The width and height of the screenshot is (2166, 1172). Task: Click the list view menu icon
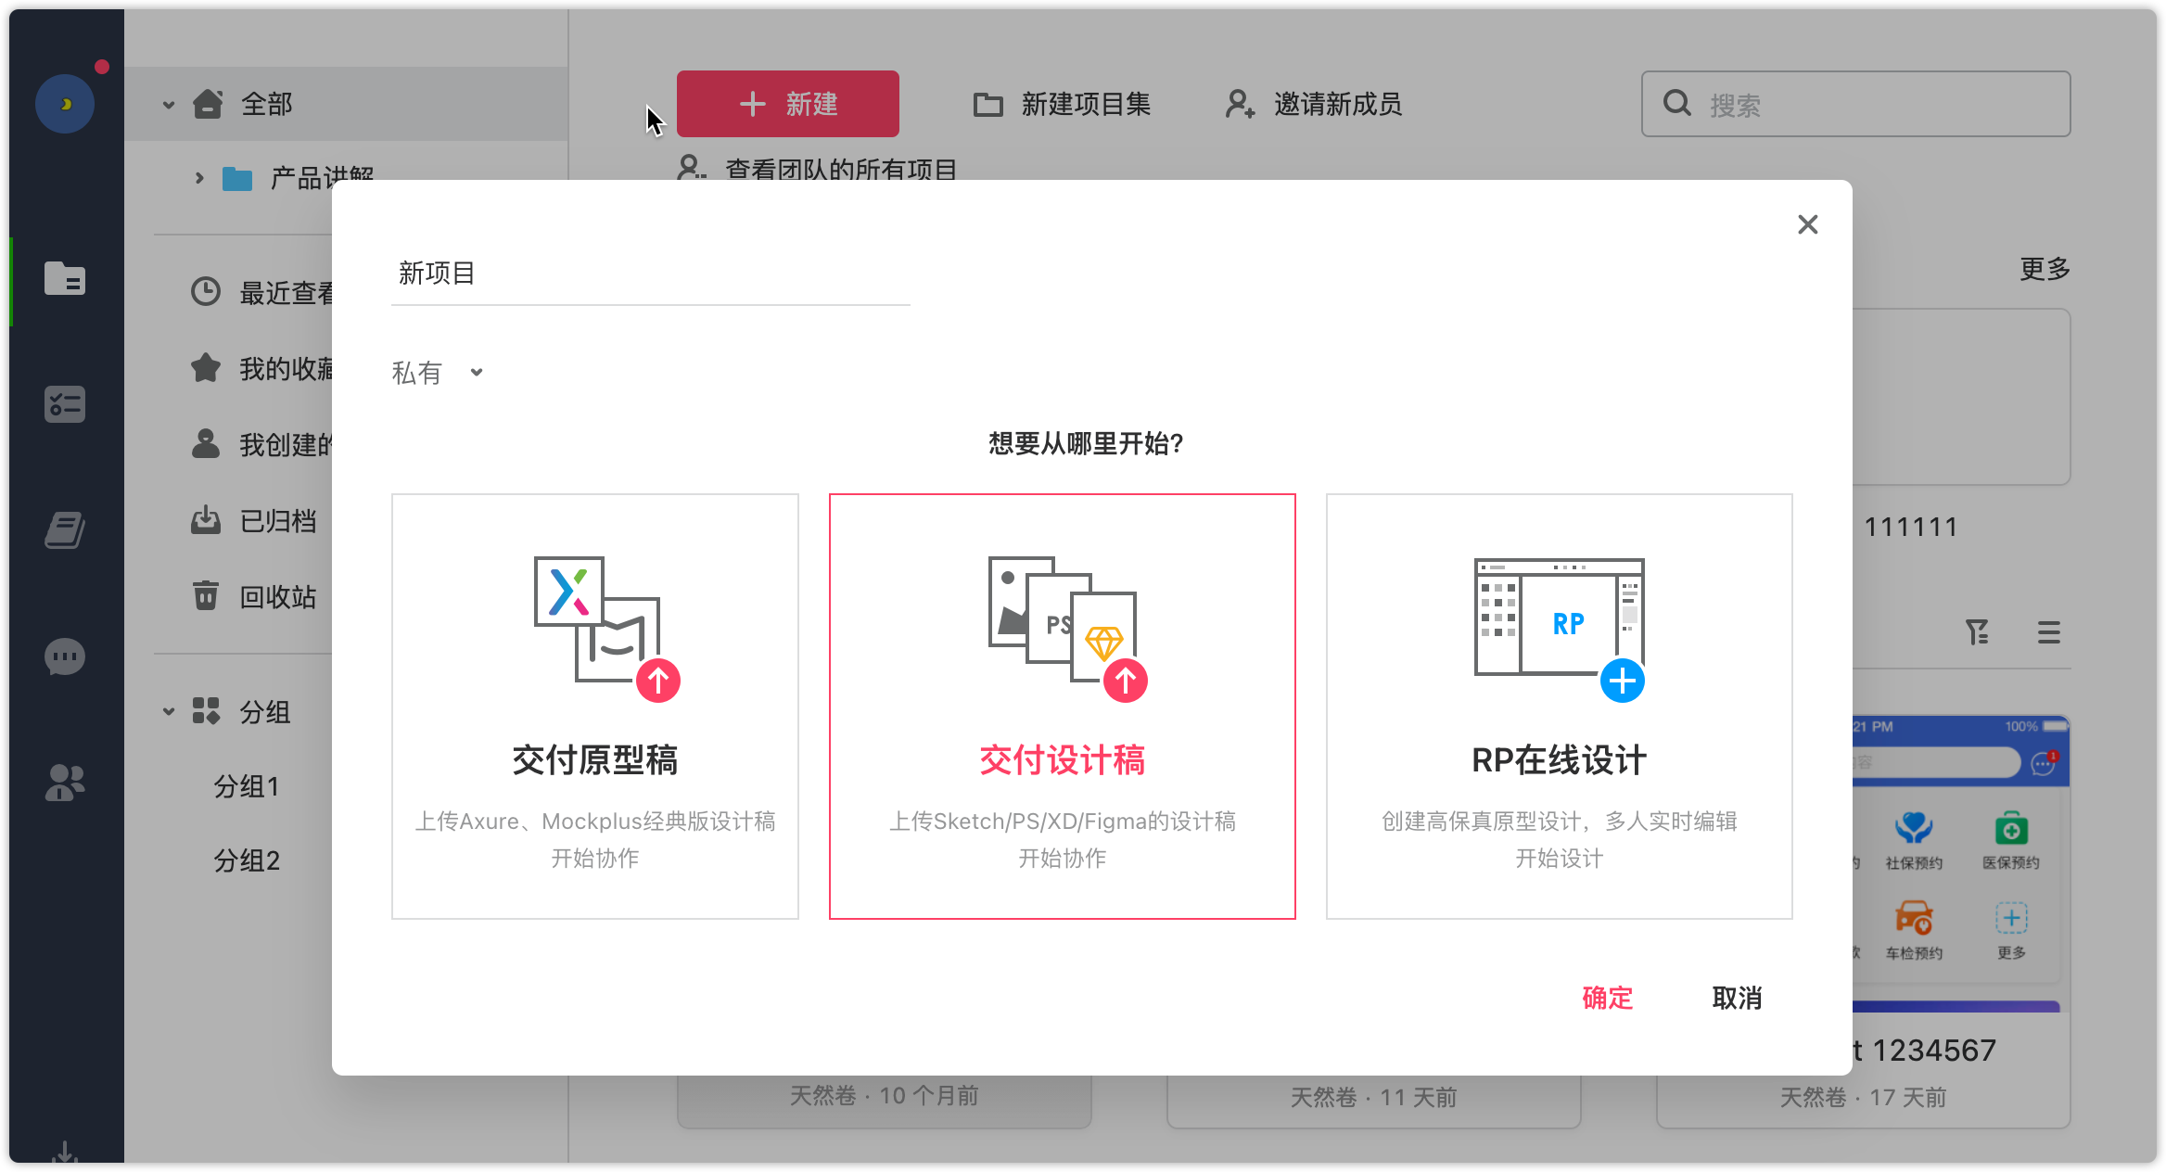(x=2049, y=632)
